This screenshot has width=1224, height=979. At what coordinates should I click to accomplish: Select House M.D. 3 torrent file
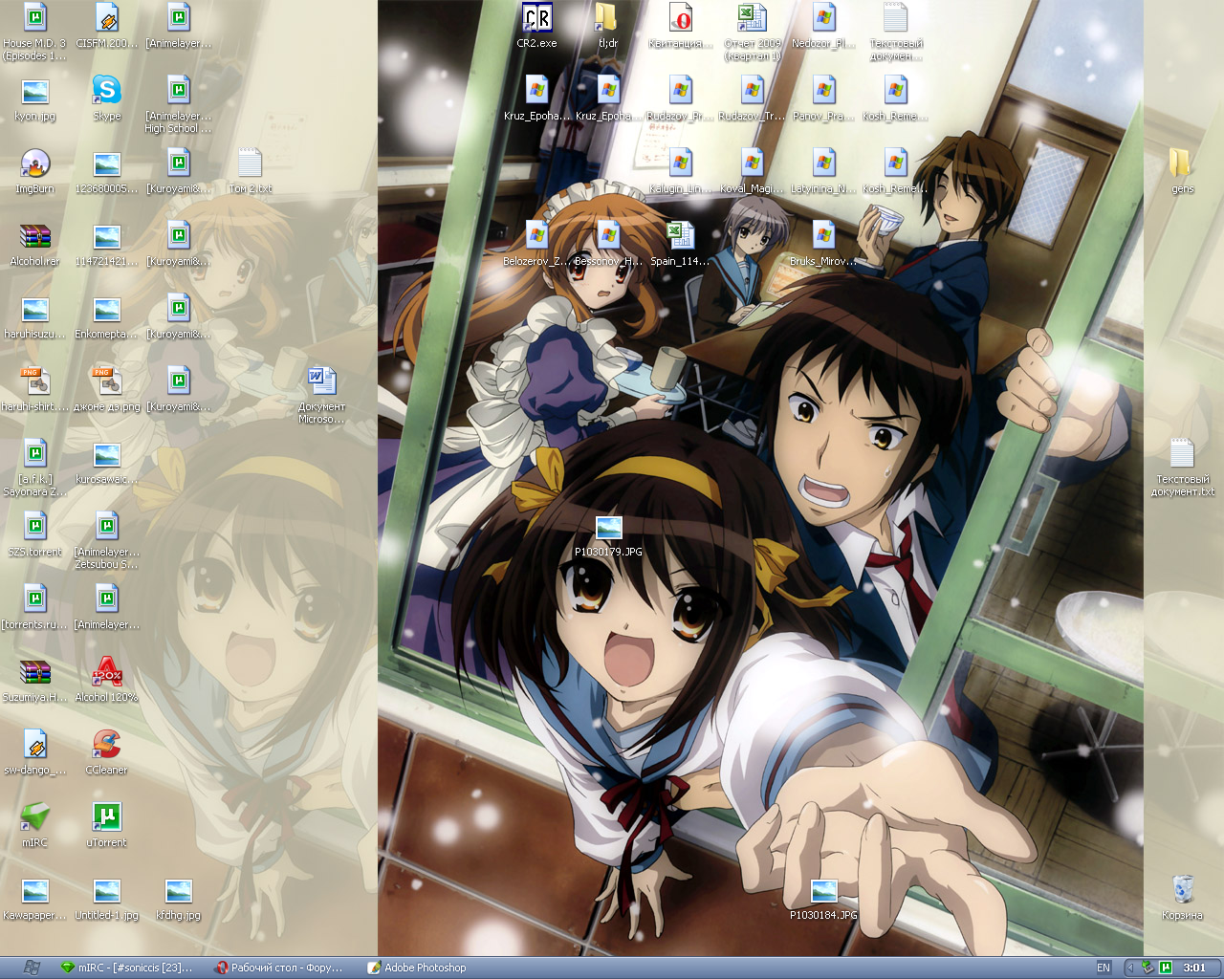tap(35, 32)
